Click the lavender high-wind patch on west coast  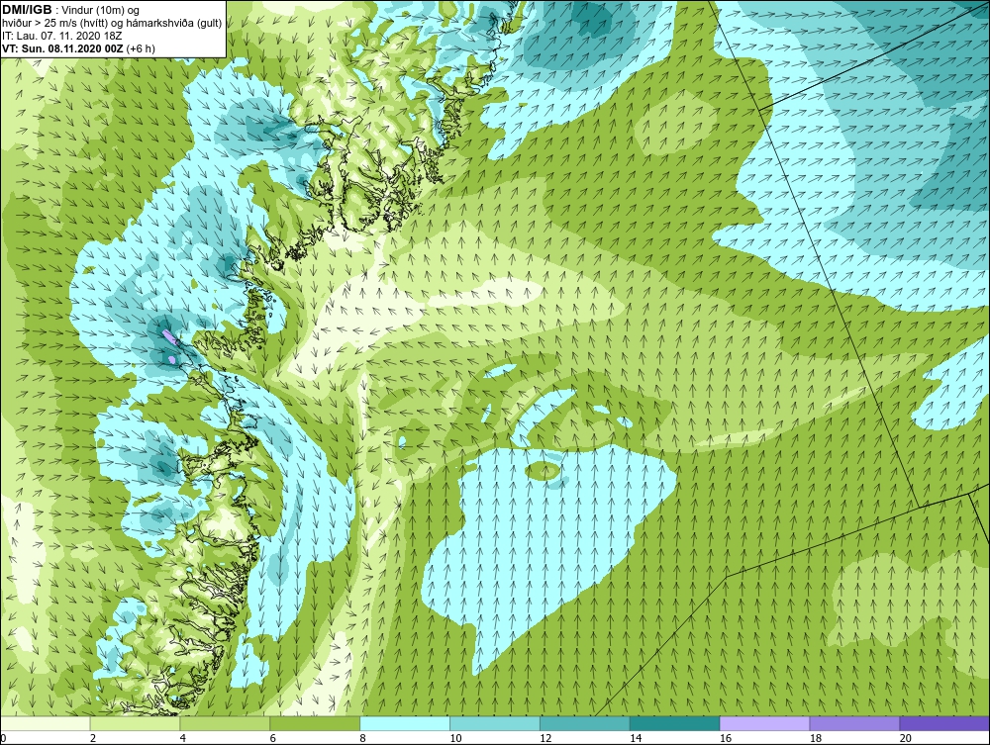(170, 336)
